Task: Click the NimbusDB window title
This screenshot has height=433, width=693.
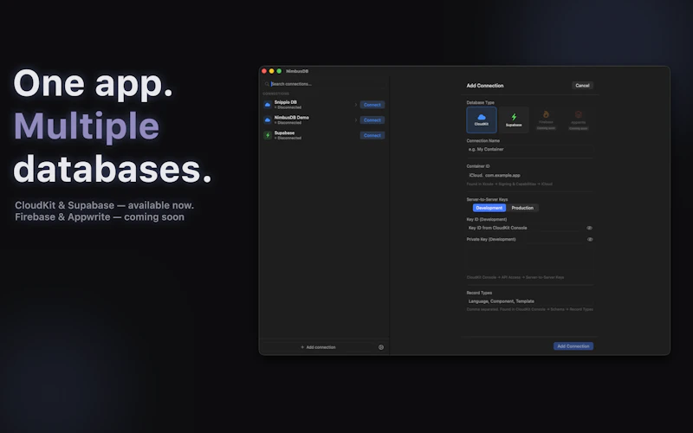Action: 297,71
